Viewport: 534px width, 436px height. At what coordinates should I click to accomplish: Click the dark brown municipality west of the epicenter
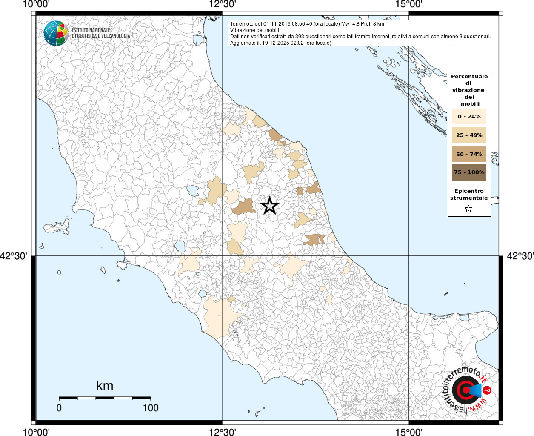243,207
